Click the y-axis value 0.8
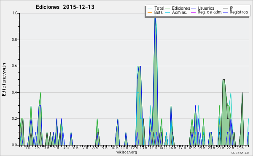Screen dimensions: 253x156 15,40
